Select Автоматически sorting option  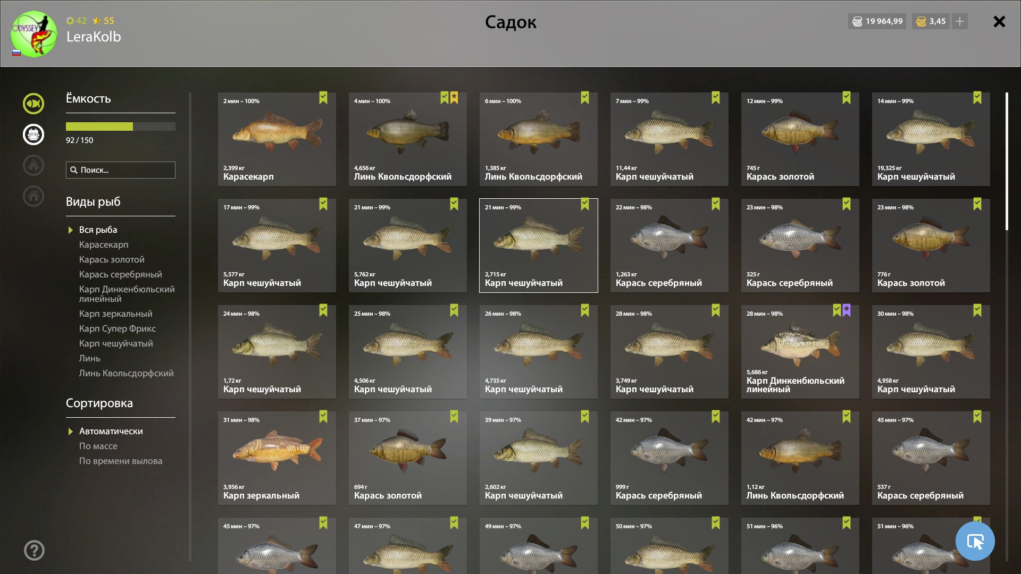point(111,431)
